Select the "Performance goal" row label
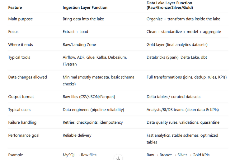 [x=23, y=135]
